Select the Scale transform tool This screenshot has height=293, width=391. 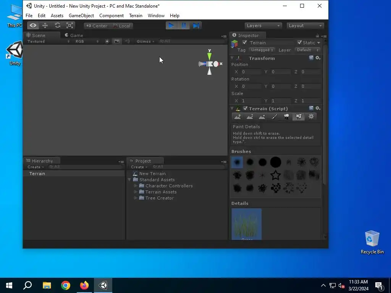coord(69,26)
